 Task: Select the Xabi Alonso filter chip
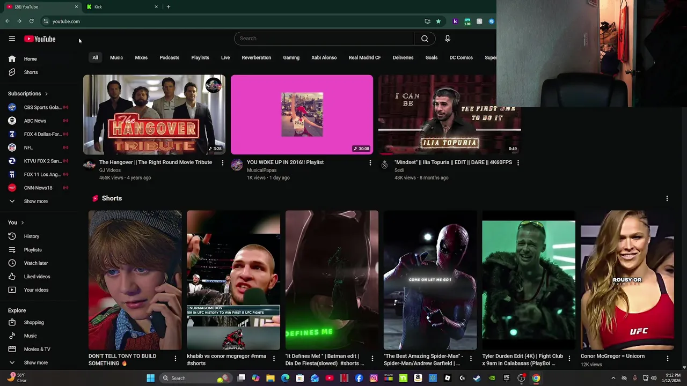(324, 57)
